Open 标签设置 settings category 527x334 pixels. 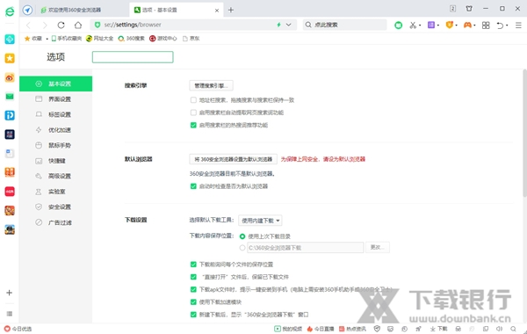click(56, 114)
